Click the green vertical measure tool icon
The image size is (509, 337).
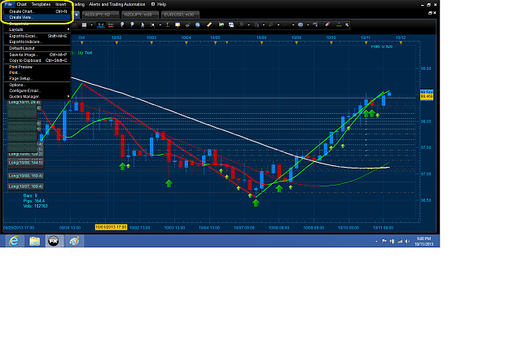pyautogui.click(x=168, y=25)
